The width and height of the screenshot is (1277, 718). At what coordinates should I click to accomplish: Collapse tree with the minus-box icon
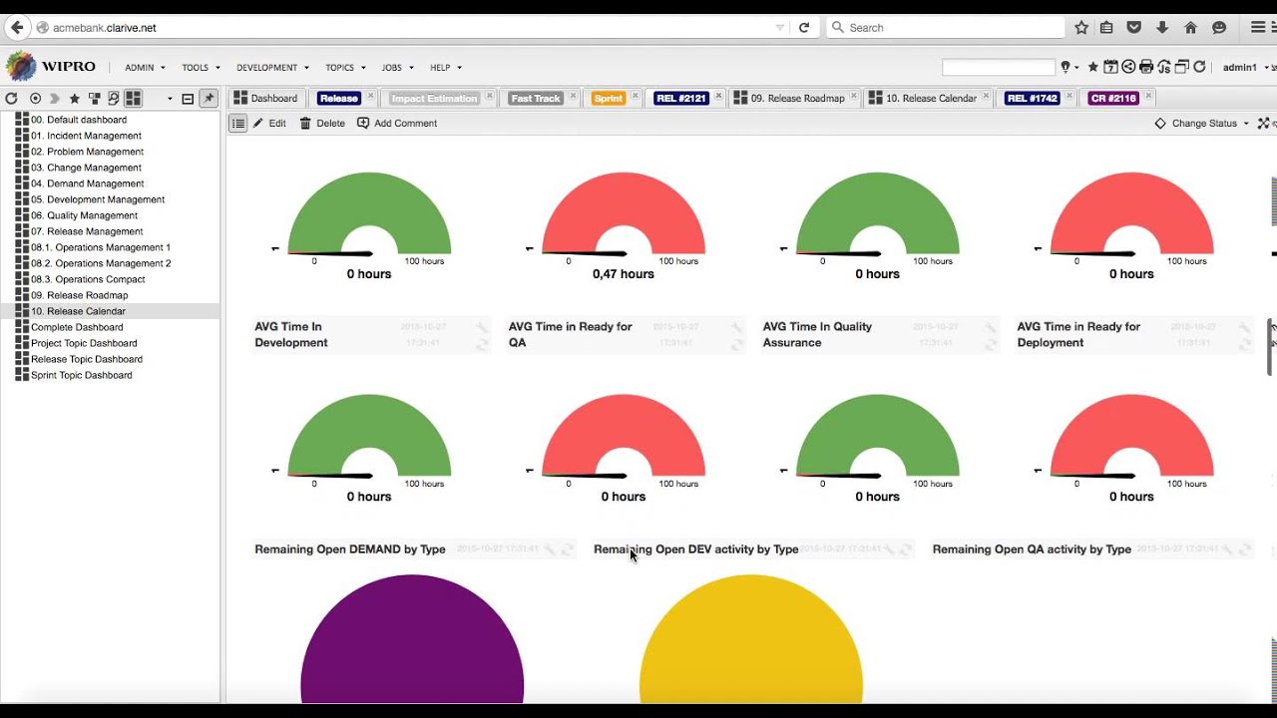point(188,99)
